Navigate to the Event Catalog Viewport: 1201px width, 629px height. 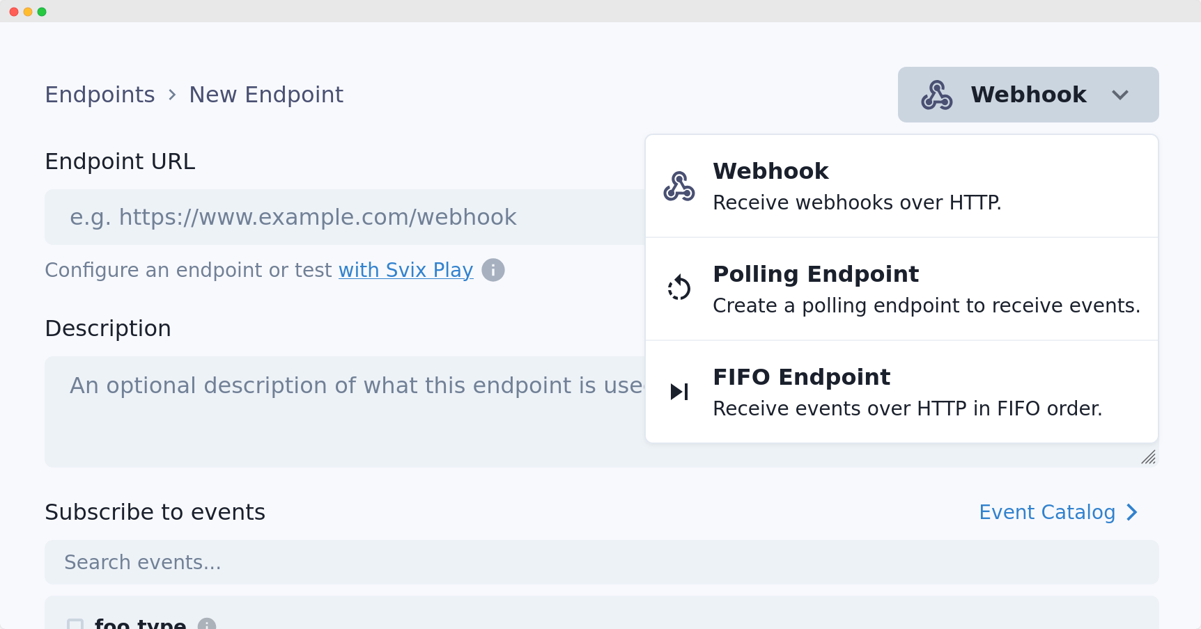coord(1046,512)
